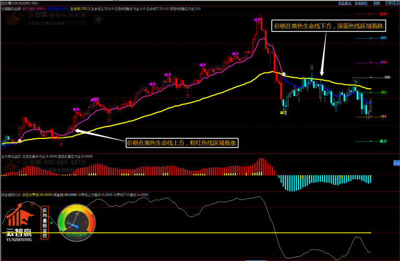Viewport: 400px width, 261px height.
Task: Click the white circle marker on yellow line crossover
Action: click(283, 75)
